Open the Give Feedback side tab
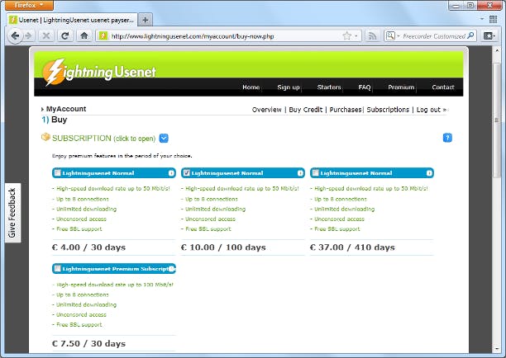 (12, 213)
